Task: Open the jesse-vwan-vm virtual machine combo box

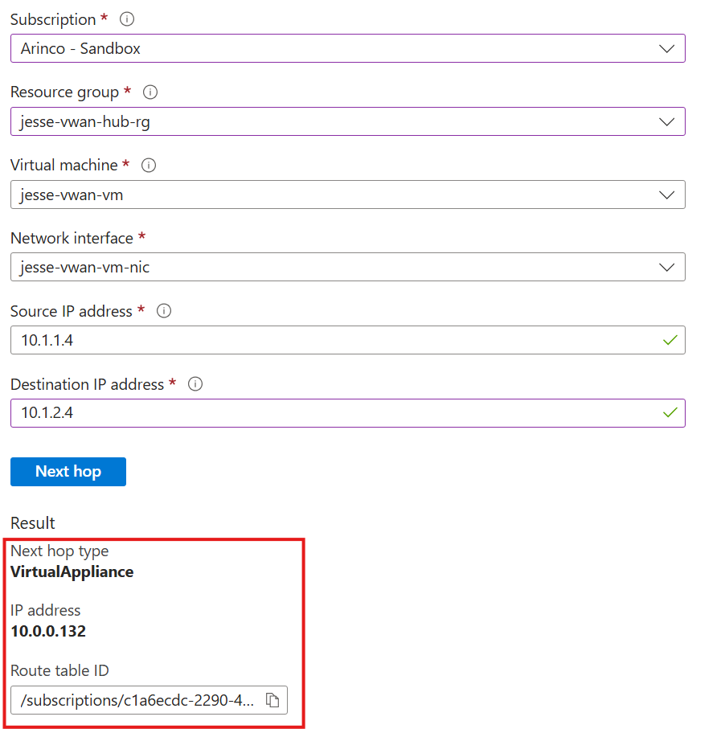Action: pyautogui.click(x=347, y=195)
